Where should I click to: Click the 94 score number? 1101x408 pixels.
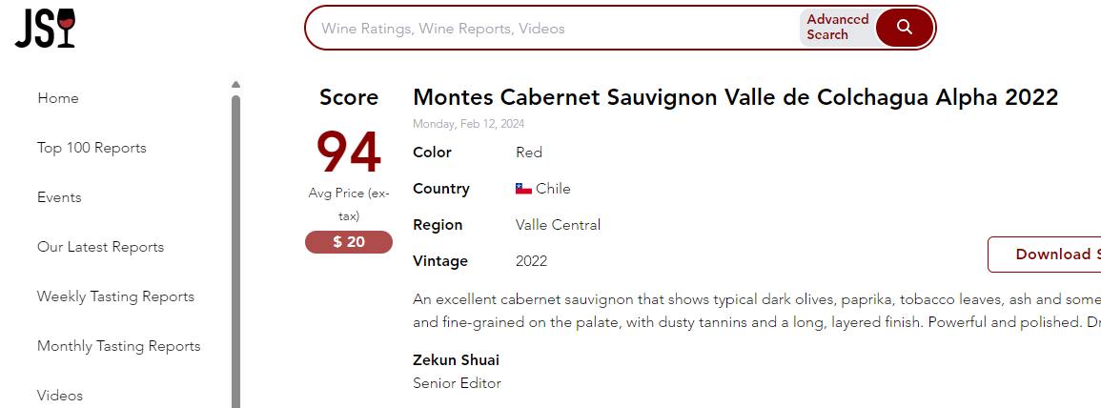[349, 153]
